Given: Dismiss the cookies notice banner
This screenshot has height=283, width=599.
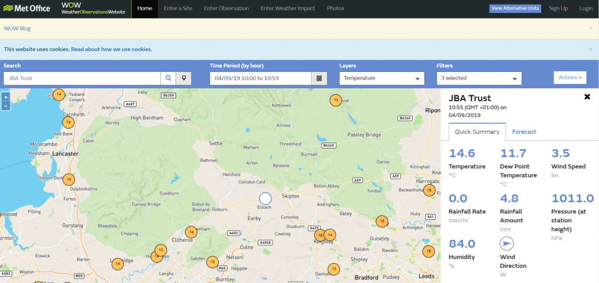Looking at the screenshot, I should click(590, 49).
